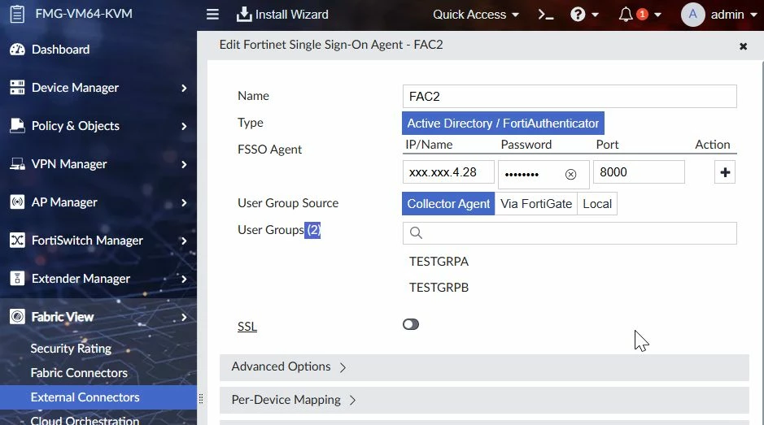This screenshot has height=425, width=764.
Task: Click the Policy & Objects icon
Action: (x=17, y=126)
